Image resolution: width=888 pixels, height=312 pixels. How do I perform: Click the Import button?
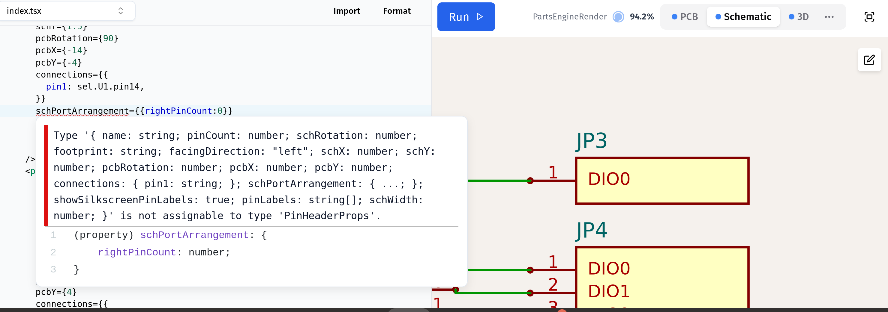pyautogui.click(x=346, y=11)
